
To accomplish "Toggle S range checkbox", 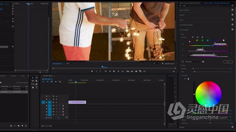I will pyautogui.click(x=231, y=49).
